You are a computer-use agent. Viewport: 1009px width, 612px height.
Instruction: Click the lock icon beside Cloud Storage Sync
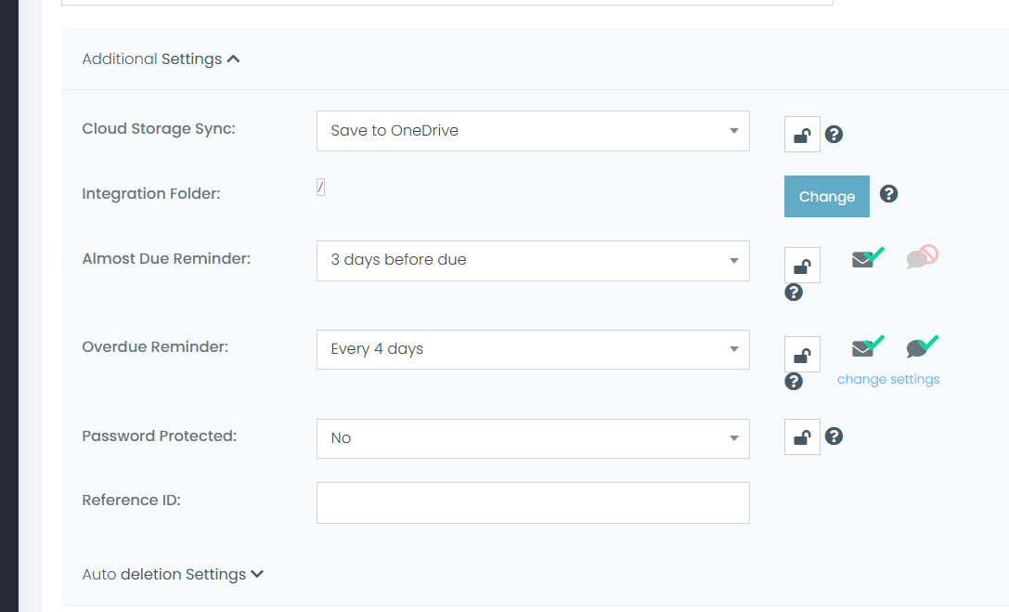[802, 136]
